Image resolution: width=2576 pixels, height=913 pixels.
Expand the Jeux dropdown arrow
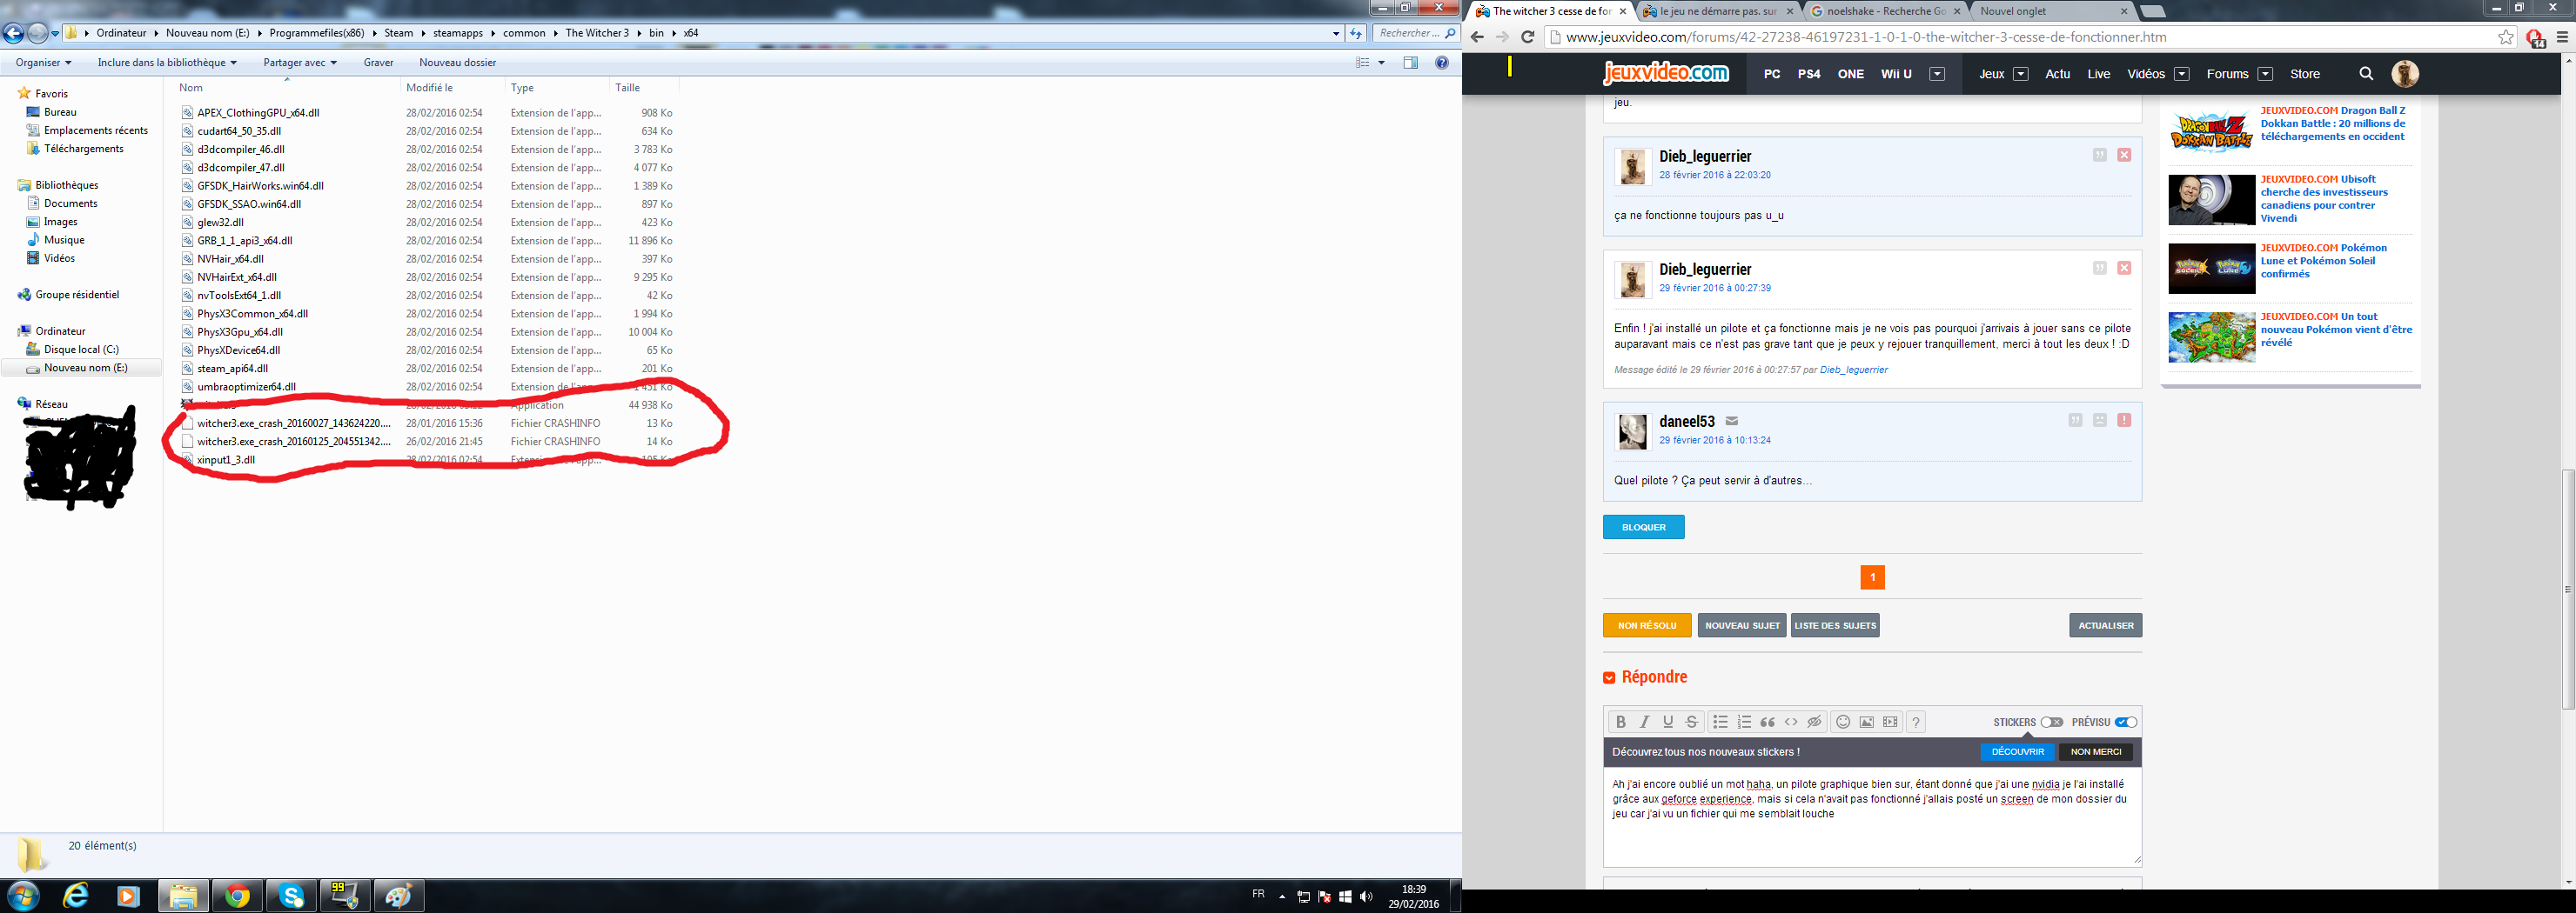tap(2020, 74)
